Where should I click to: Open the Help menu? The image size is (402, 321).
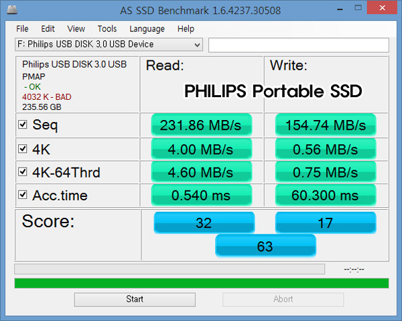coord(186,29)
